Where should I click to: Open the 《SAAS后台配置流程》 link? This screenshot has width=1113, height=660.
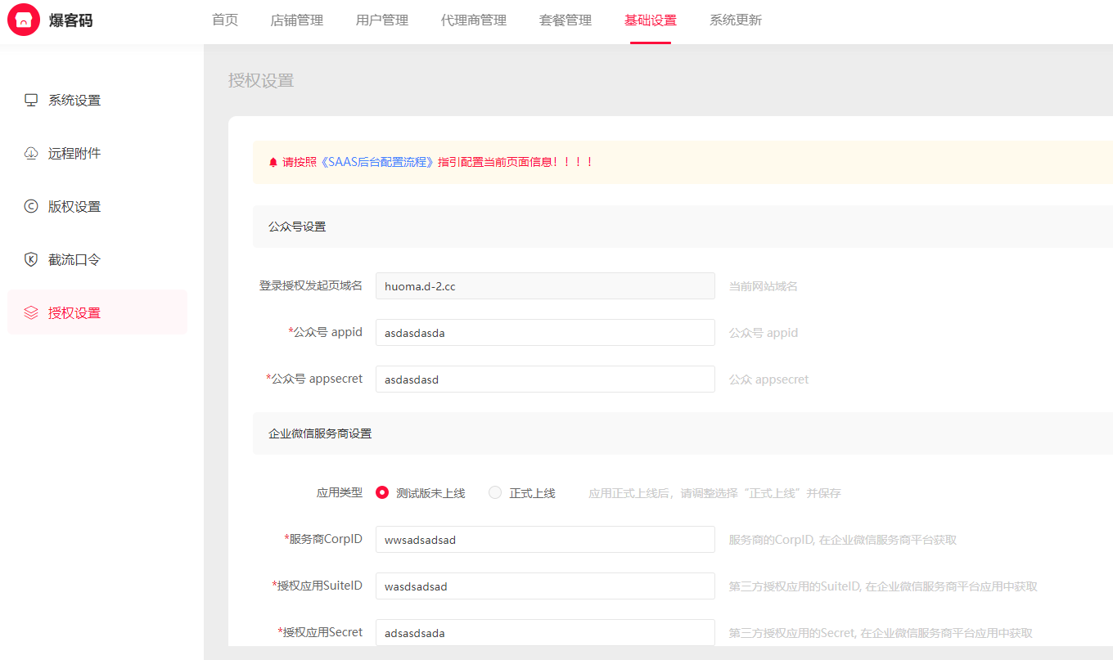[376, 162]
